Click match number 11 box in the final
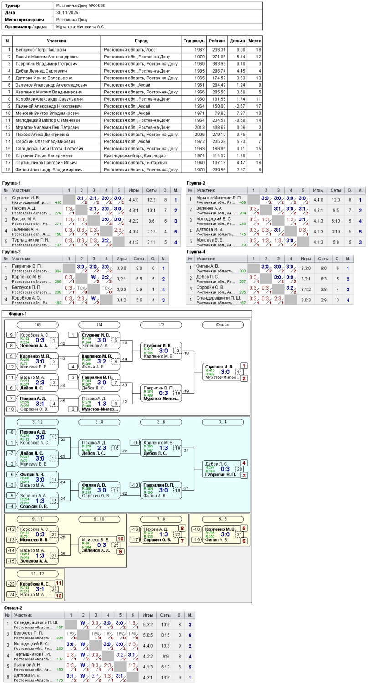This screenshot has width=369, height=684. pyautogui.click(x=240, y=372)
